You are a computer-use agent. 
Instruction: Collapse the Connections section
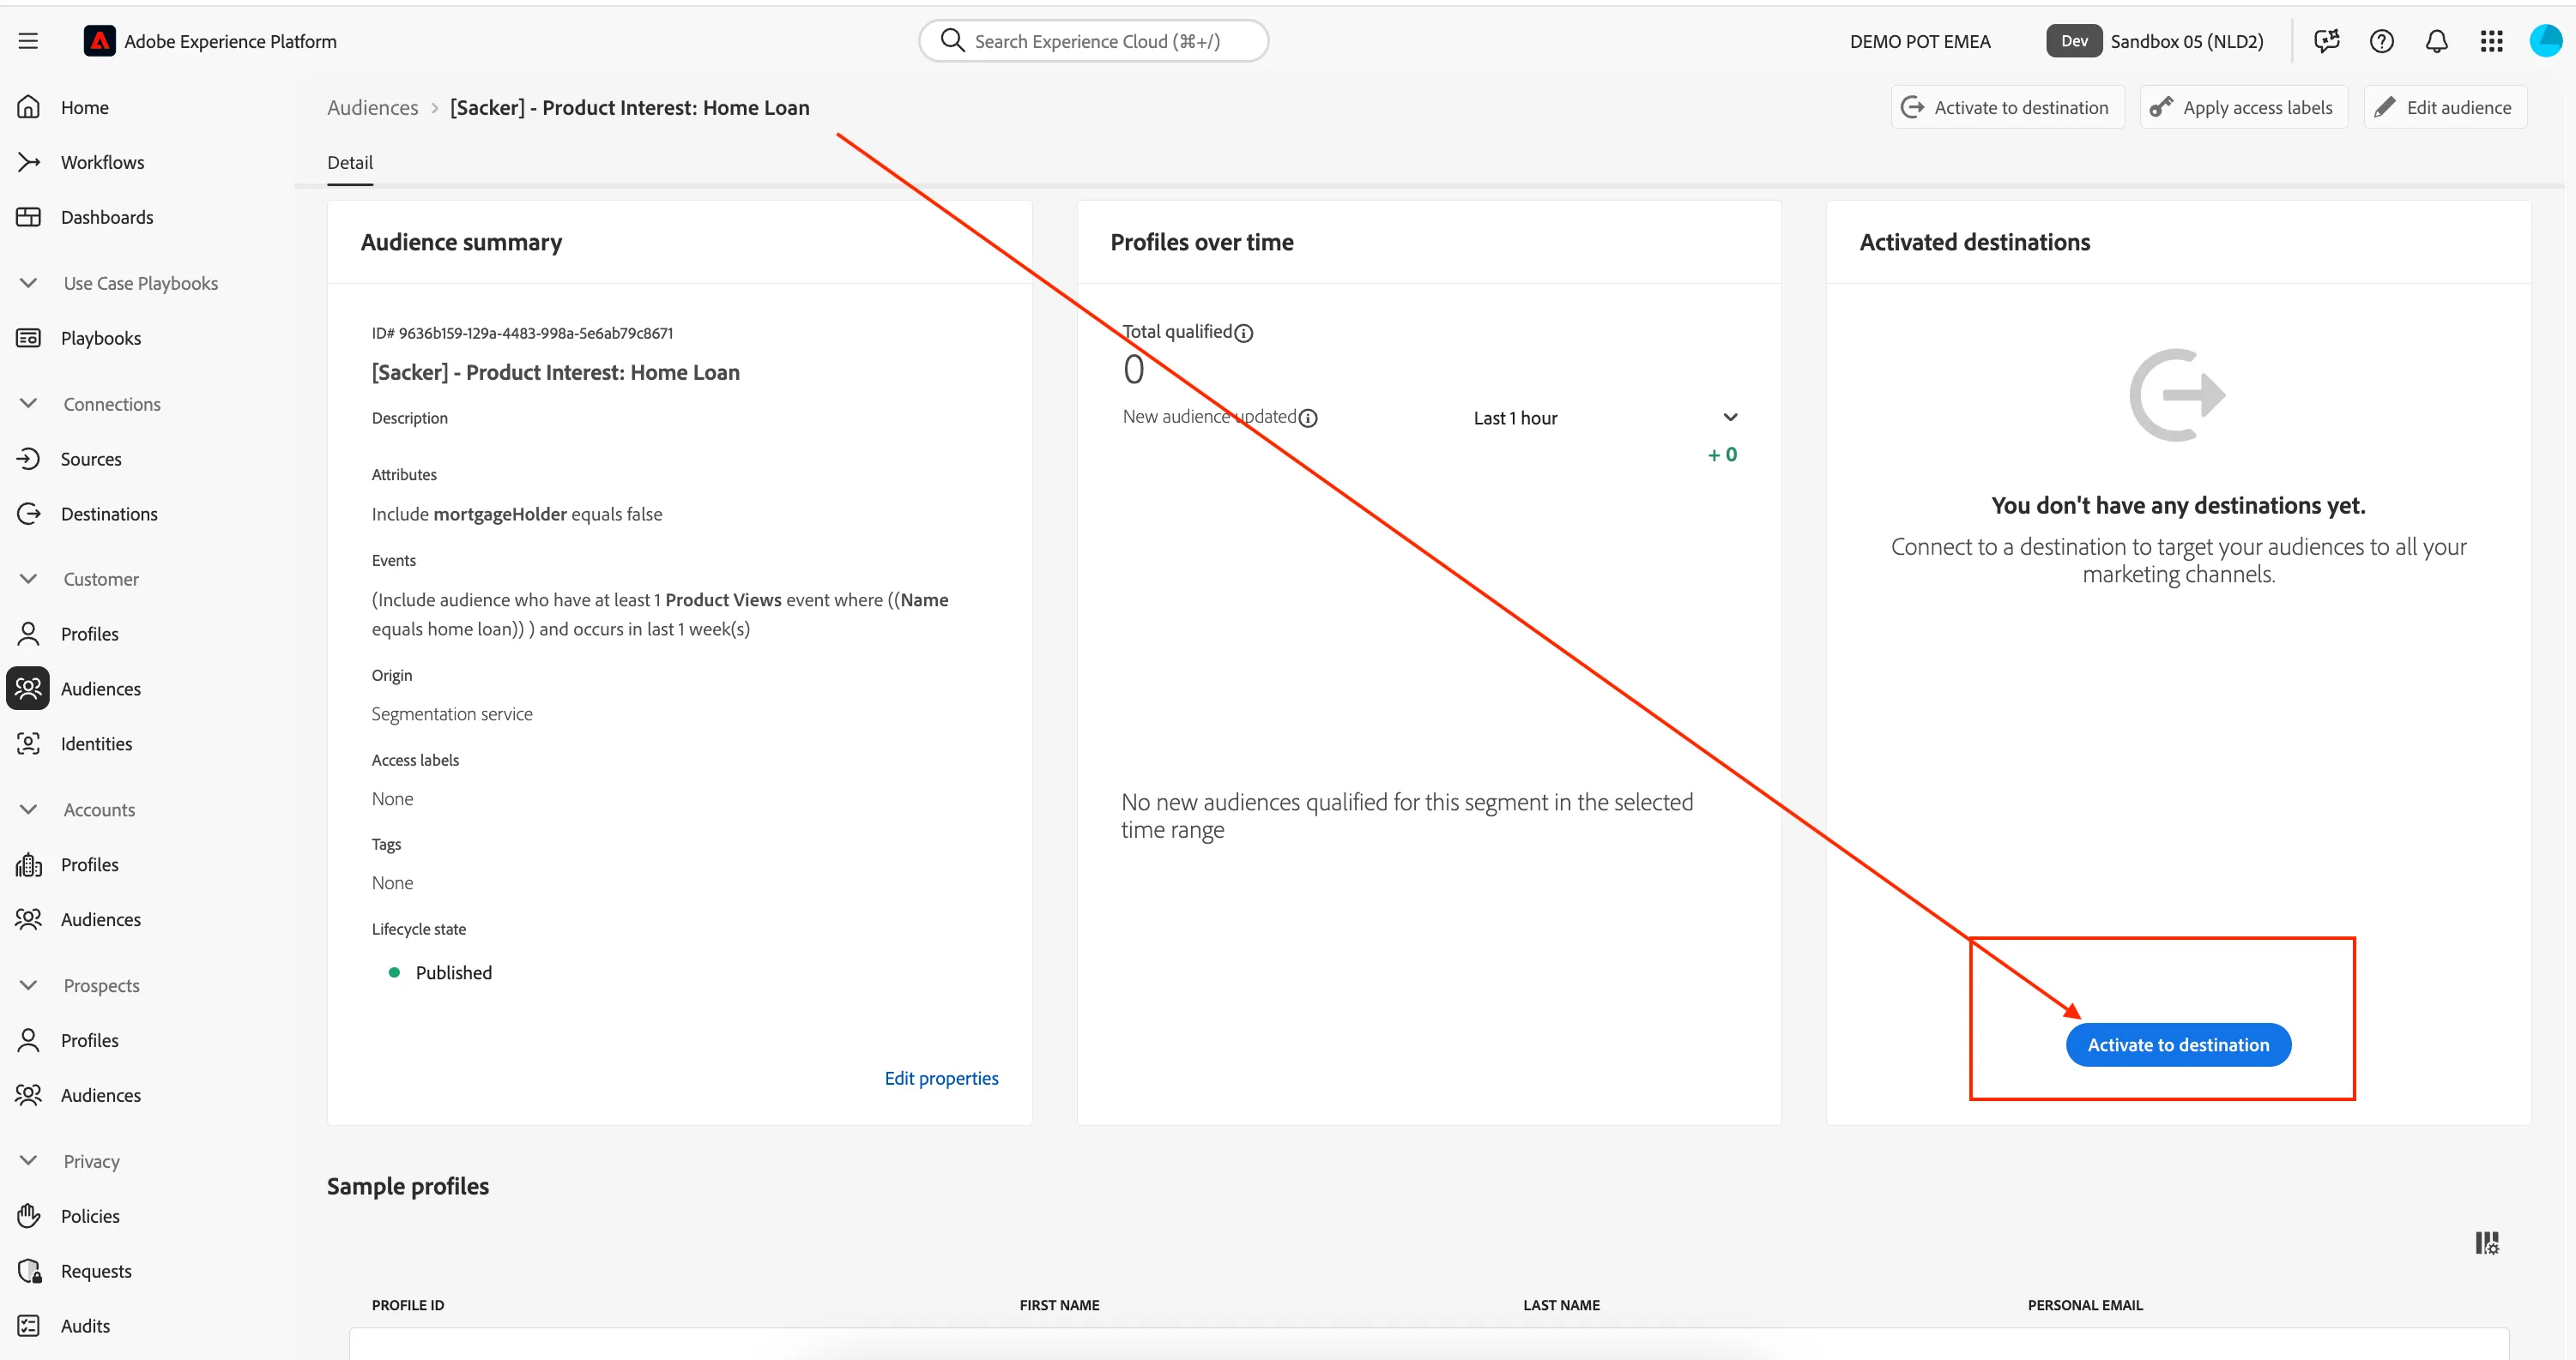[28, 404]
